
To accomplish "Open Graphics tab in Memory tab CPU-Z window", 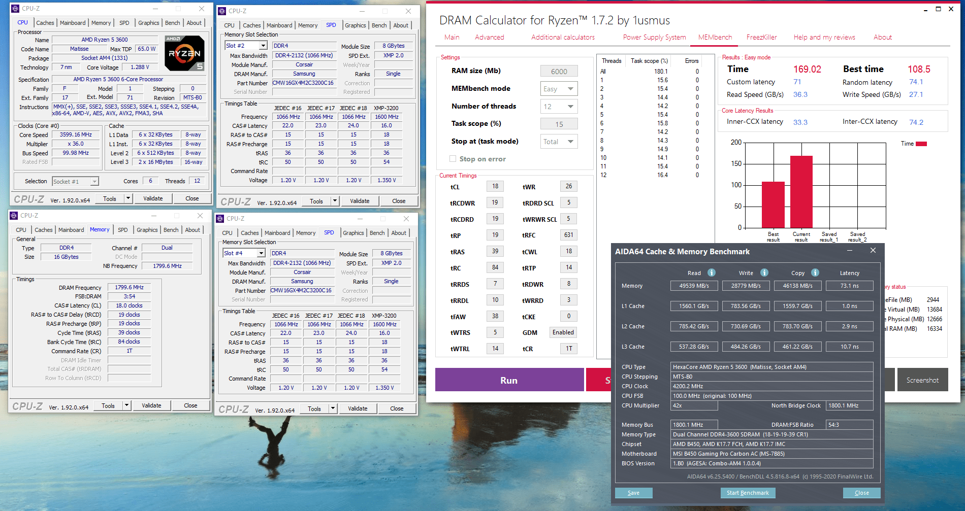I will click(x=147, y=230).
